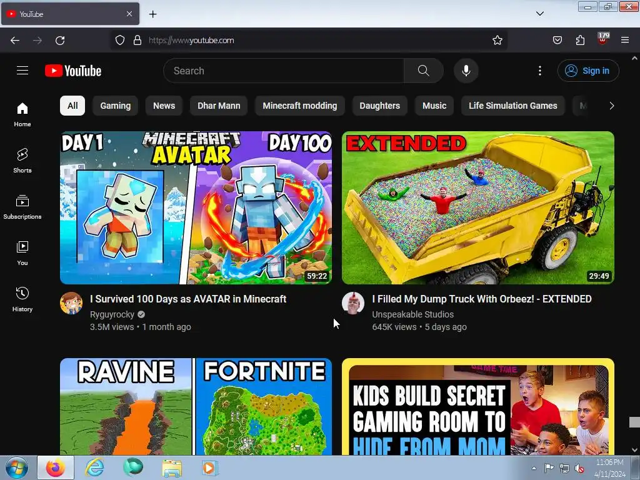The height and width of the screenshot is (480, 640).
Task: Select the Life Simulation Games chip
Action: (512, 106)
